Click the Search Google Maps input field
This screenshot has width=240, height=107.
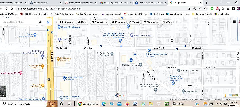click(19, 22)
